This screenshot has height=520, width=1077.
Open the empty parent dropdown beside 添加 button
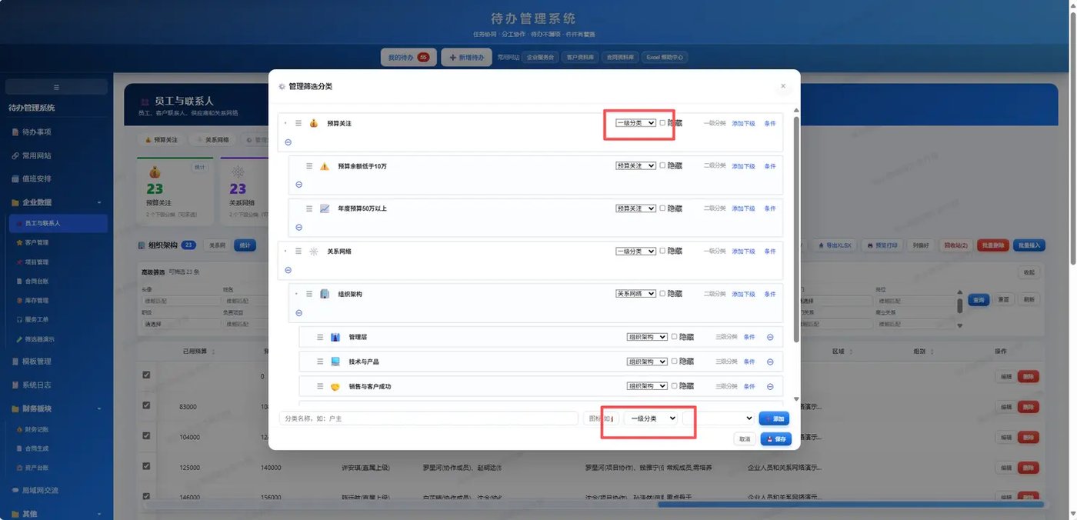point(719,418)
